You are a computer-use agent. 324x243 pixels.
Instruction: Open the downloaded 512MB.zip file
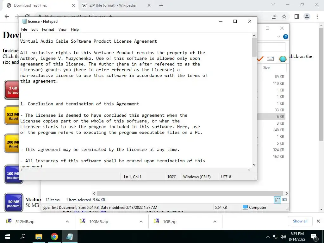(25, 221)
